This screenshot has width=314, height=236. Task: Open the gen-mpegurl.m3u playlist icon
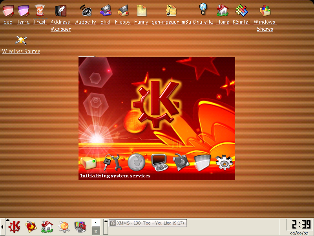(x=171, y=11)
